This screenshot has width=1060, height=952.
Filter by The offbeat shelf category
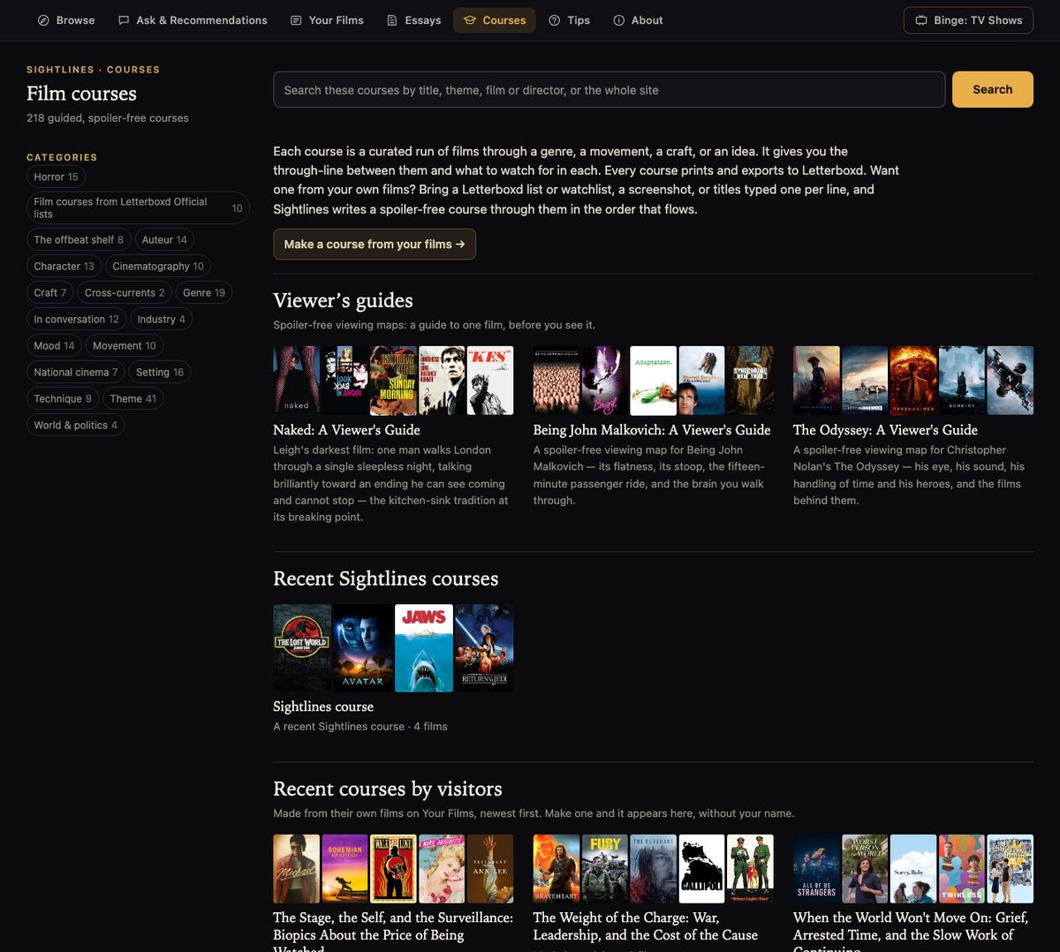pyautogui.click(x=79, y=239)
